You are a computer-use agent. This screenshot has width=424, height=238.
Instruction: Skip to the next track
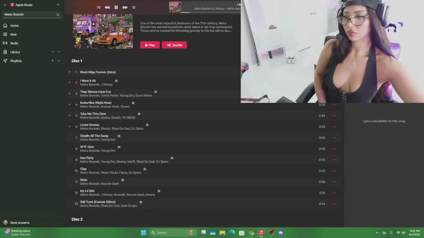point(125,7)
